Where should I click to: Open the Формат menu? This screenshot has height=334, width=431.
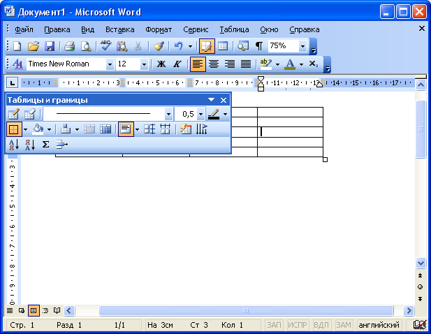tap(159, 29)
